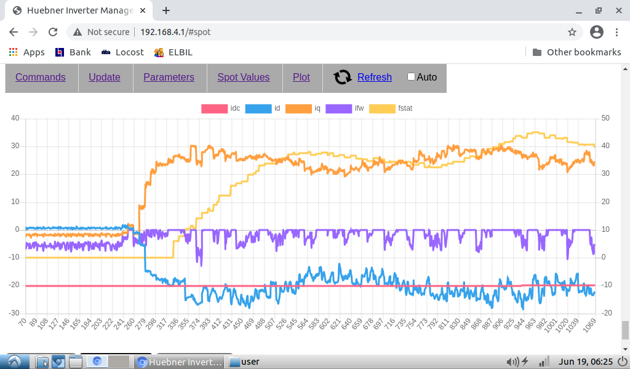Open the Chrome profile avatar

596,32
